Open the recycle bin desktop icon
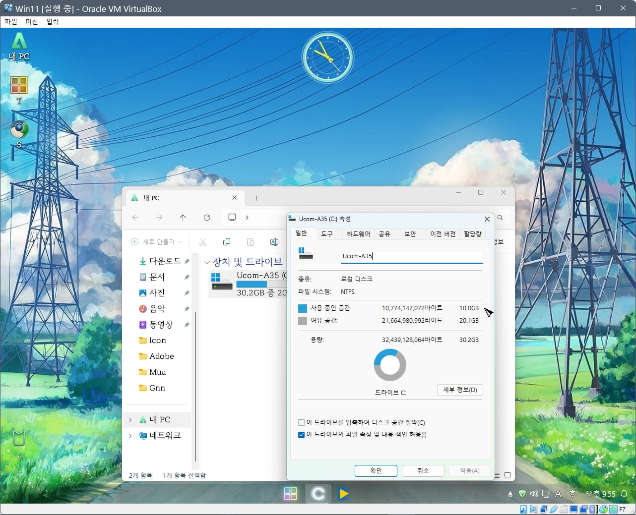This screenshot has width=636, height=515. pos(19,438)
